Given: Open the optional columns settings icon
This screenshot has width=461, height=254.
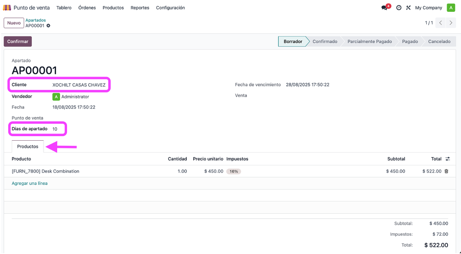Looking at the screenshot, I should click(x=448, y=159).
